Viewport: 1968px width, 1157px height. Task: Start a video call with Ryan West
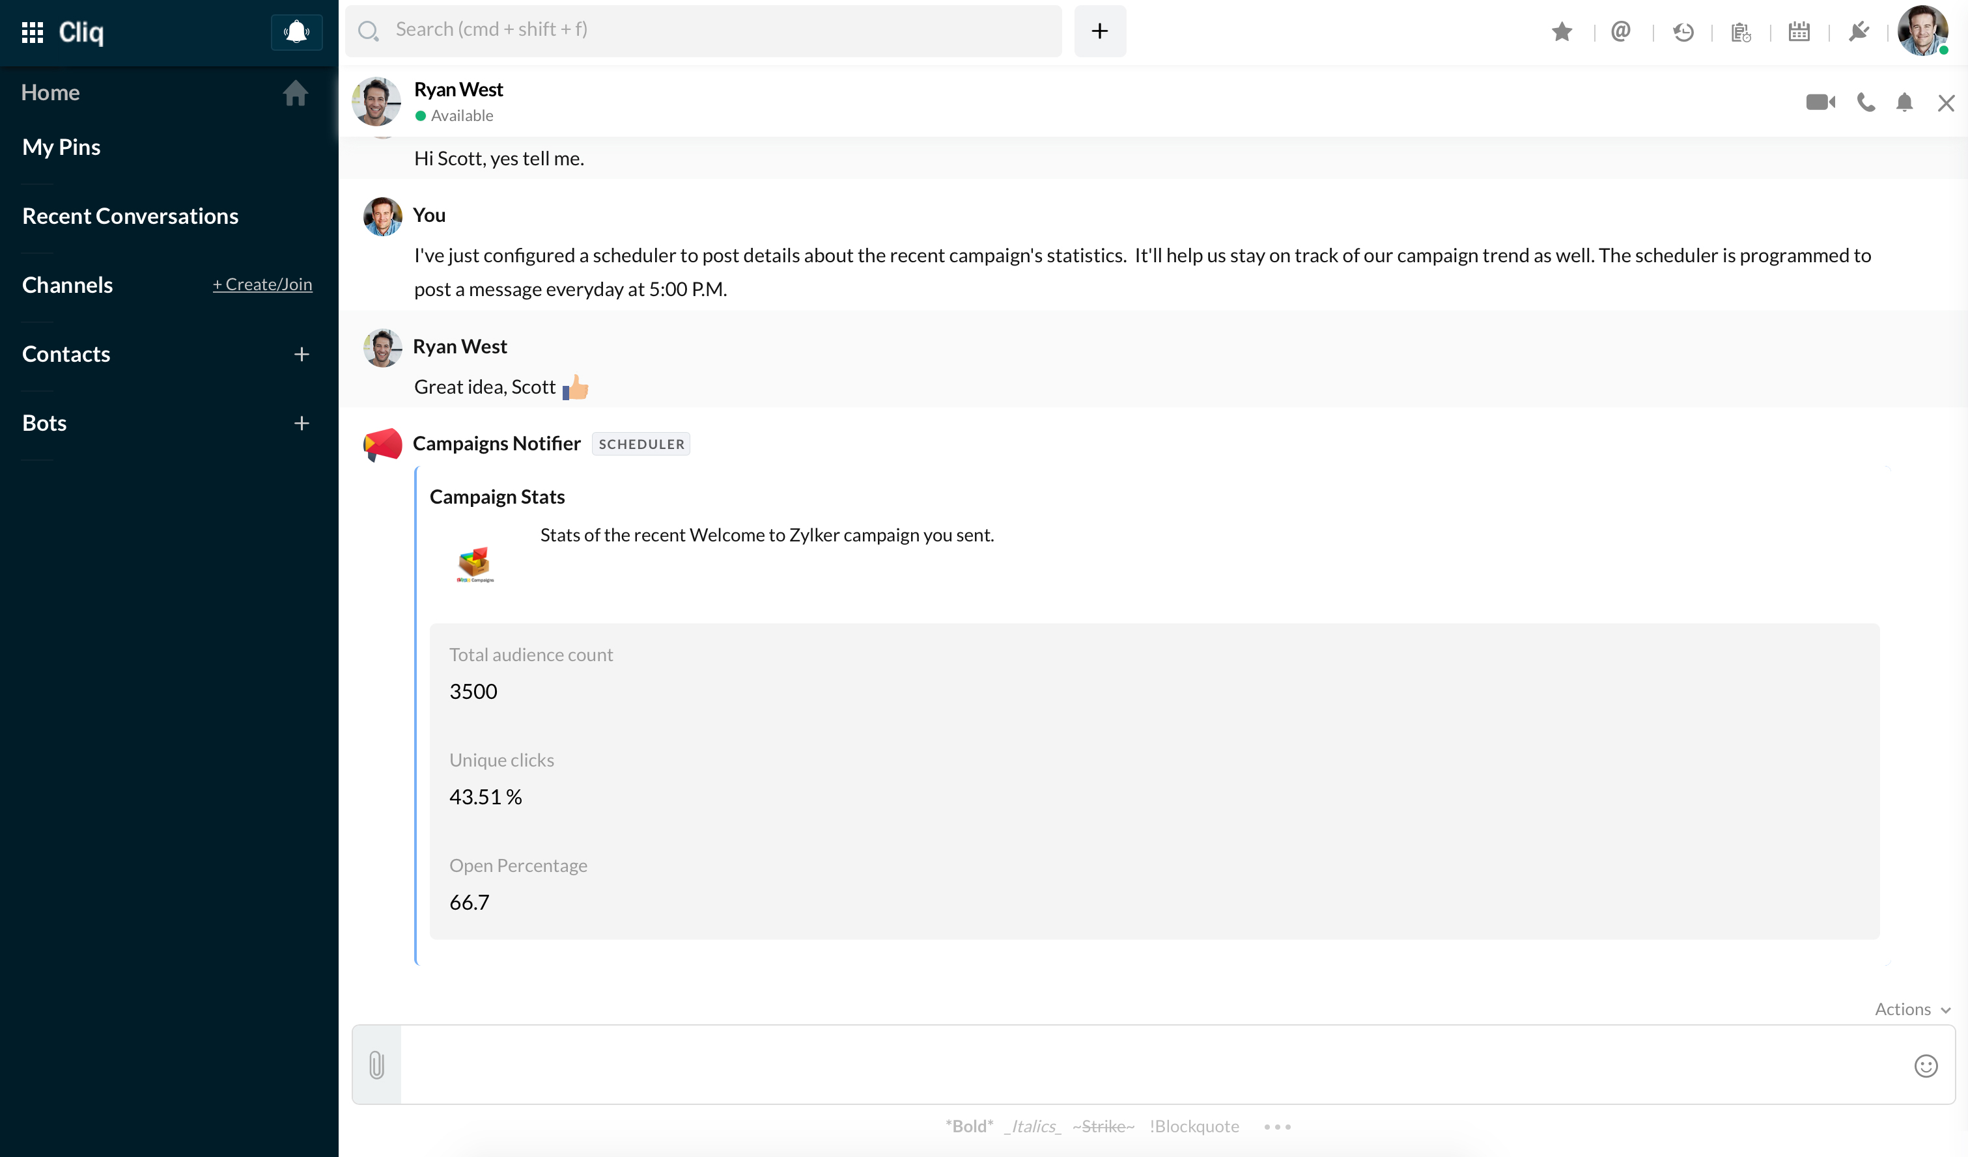point(1820,102)
